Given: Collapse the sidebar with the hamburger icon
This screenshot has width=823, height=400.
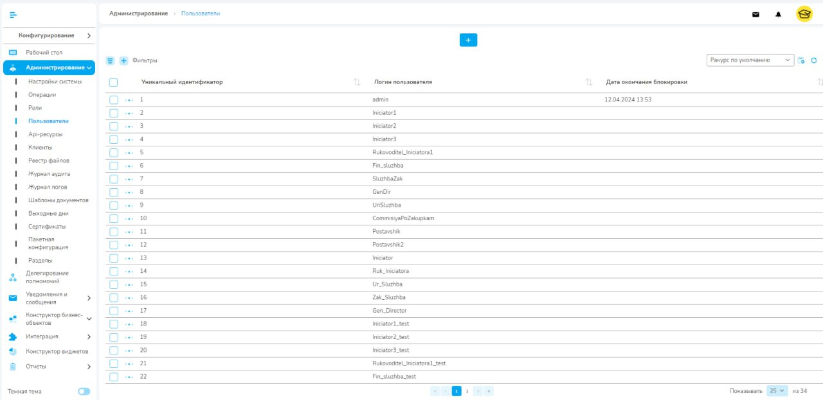Looking at the screenshot, I should pos(13,15).
